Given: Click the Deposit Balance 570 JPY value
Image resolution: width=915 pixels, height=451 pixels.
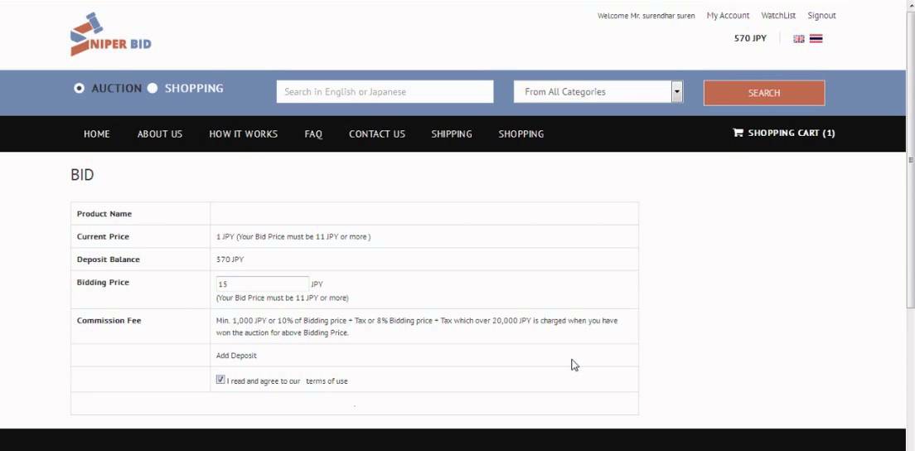Looking at the screenshot, I should (x=230, y=259).
